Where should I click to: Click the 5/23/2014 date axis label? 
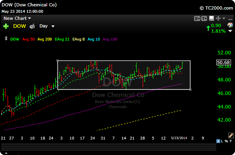coord(179,138)
